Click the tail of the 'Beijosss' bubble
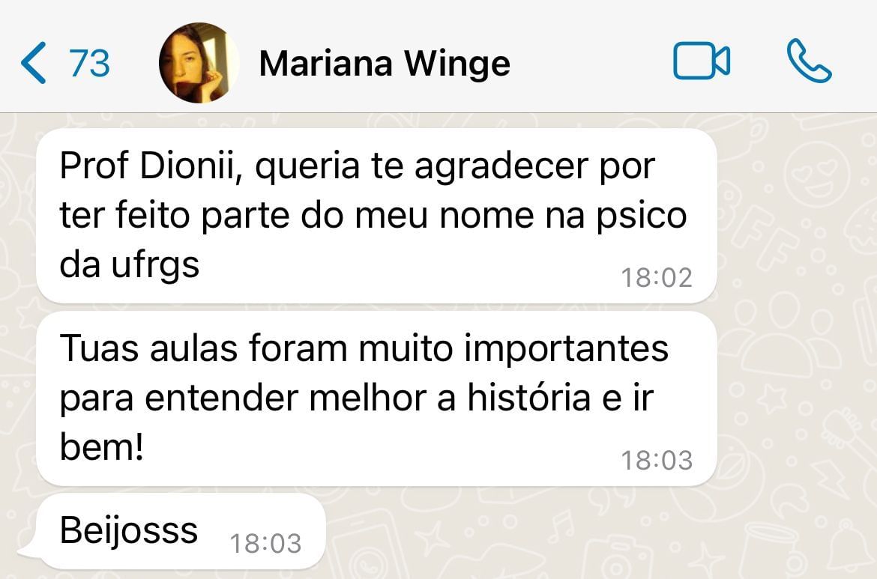 (x=28, y=551)
